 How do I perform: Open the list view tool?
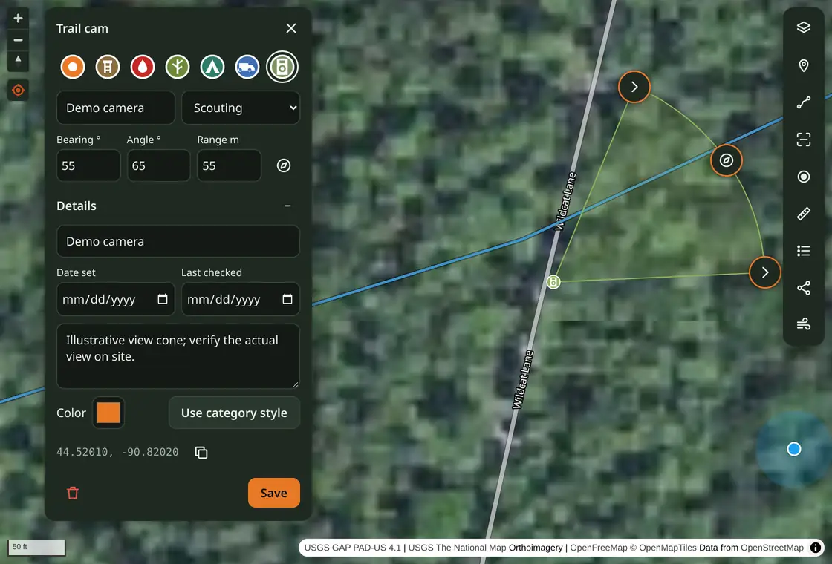coord(803,251)
